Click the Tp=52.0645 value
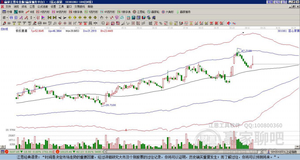300x160 pixels. 37,31
